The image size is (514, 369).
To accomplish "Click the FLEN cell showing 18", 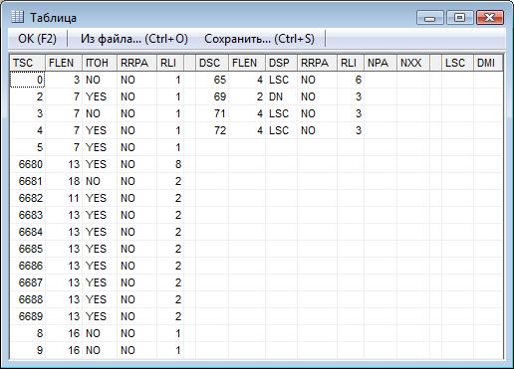I will tap(64, 181).
